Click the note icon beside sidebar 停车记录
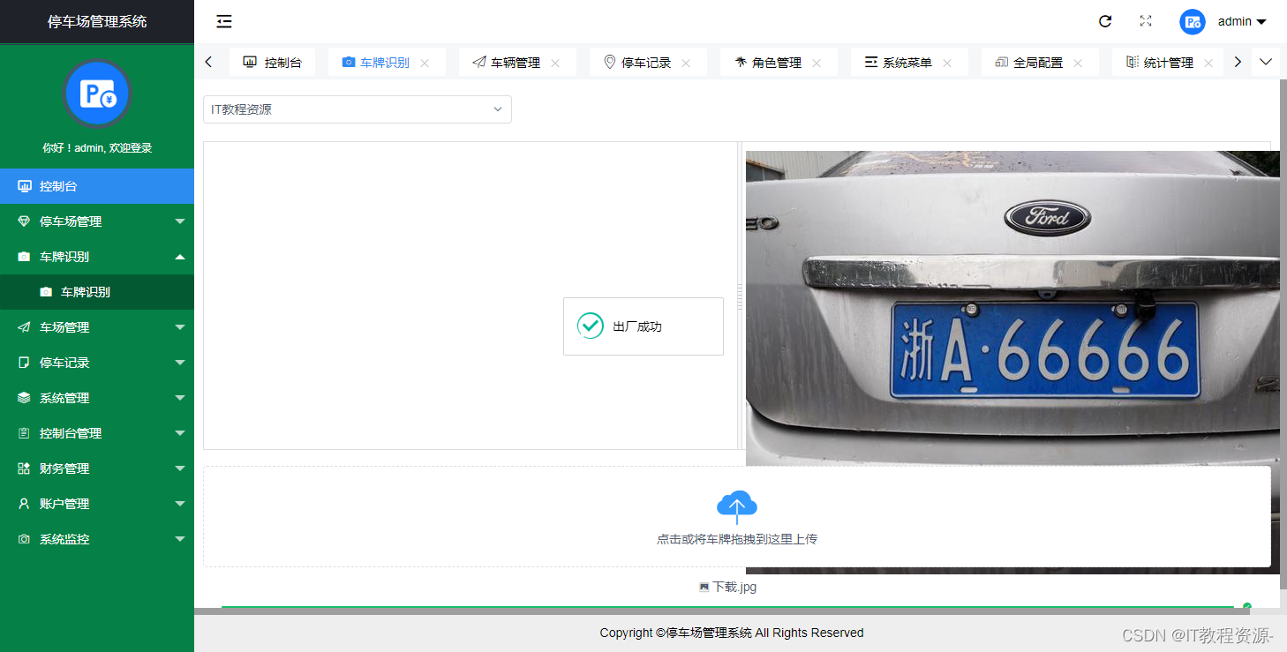The height and width of the screenshot is (652, 1287). click(24, 363)
